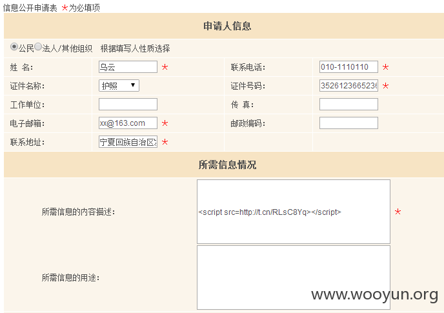
Task: Click the 根据填写人性质选择 hint text
Action: (x=135, y=48)
